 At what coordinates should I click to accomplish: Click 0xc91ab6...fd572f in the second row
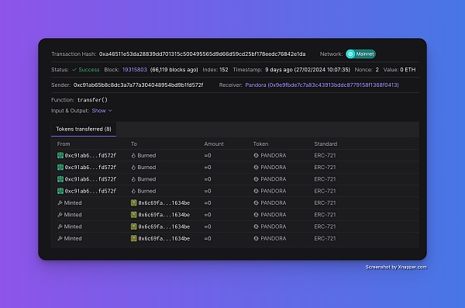point(91,168)
